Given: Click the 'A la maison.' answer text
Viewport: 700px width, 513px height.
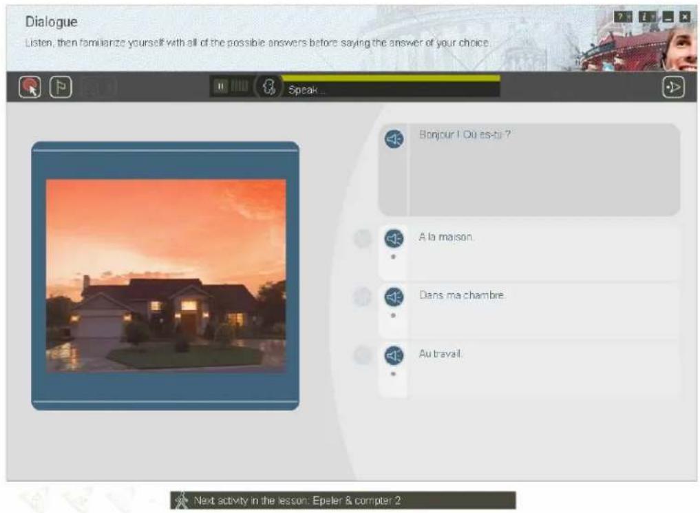Looking at the screenshot, I should point(446,237).
